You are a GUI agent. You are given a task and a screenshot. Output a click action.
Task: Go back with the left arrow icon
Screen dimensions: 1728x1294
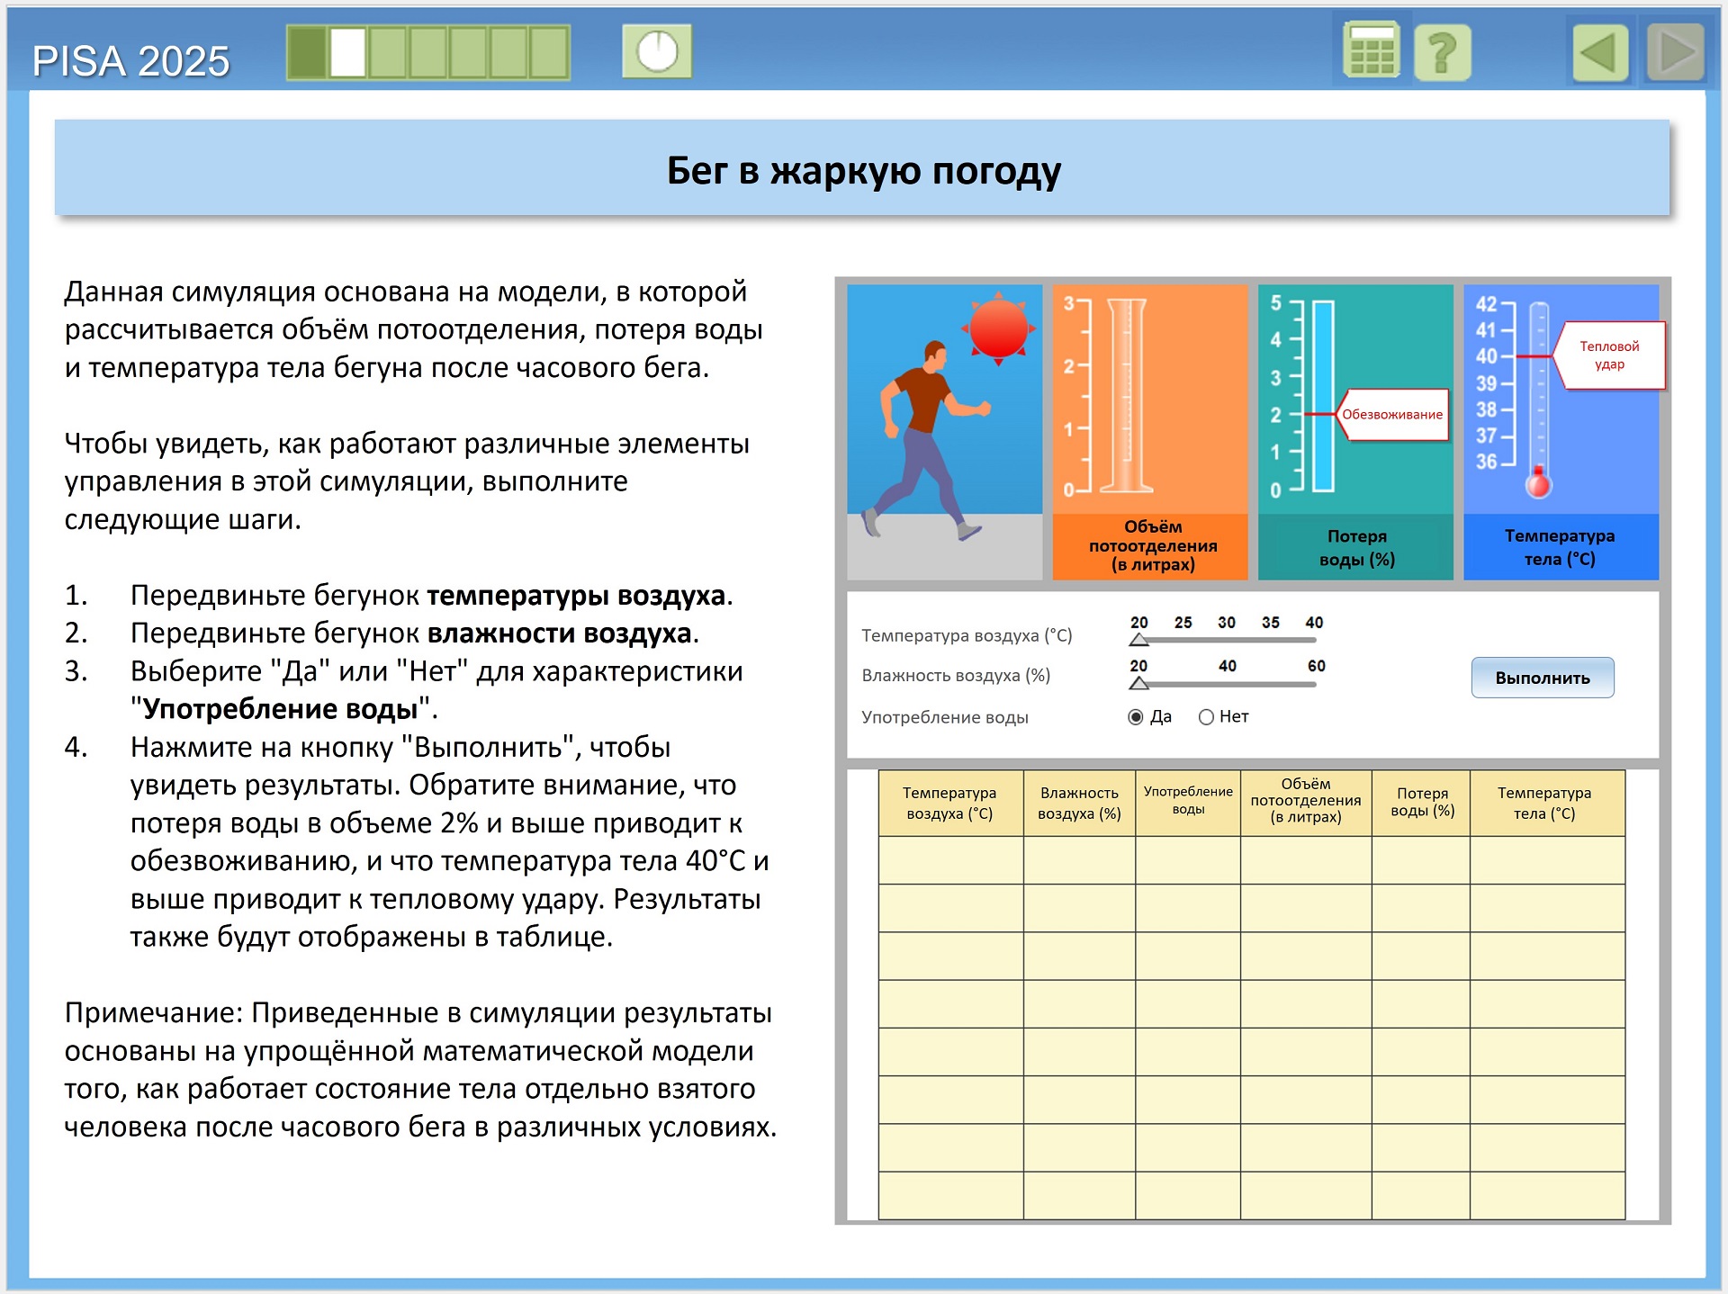pos(1599,53)
